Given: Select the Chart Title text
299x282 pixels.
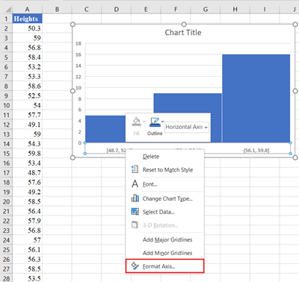Looking at the screenshot, I should [183, 33].
